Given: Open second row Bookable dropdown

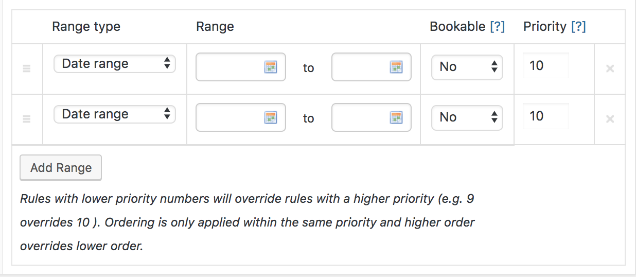Looking at the screenshot, I should coord(467,117).
